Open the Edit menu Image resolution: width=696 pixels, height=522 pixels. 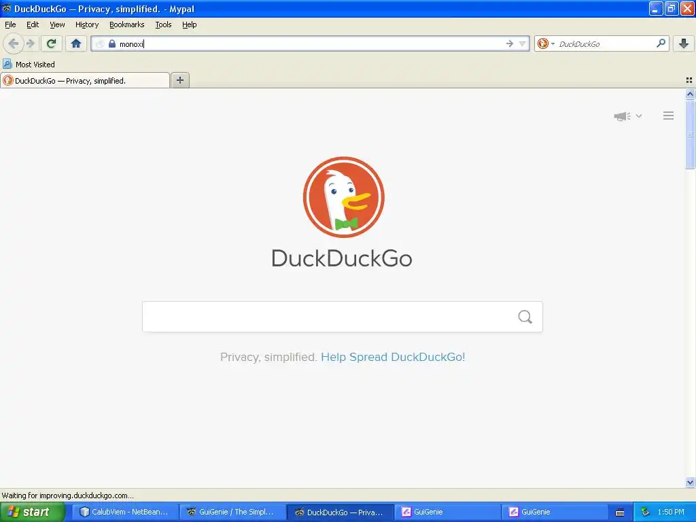click(x=33, y=24)
